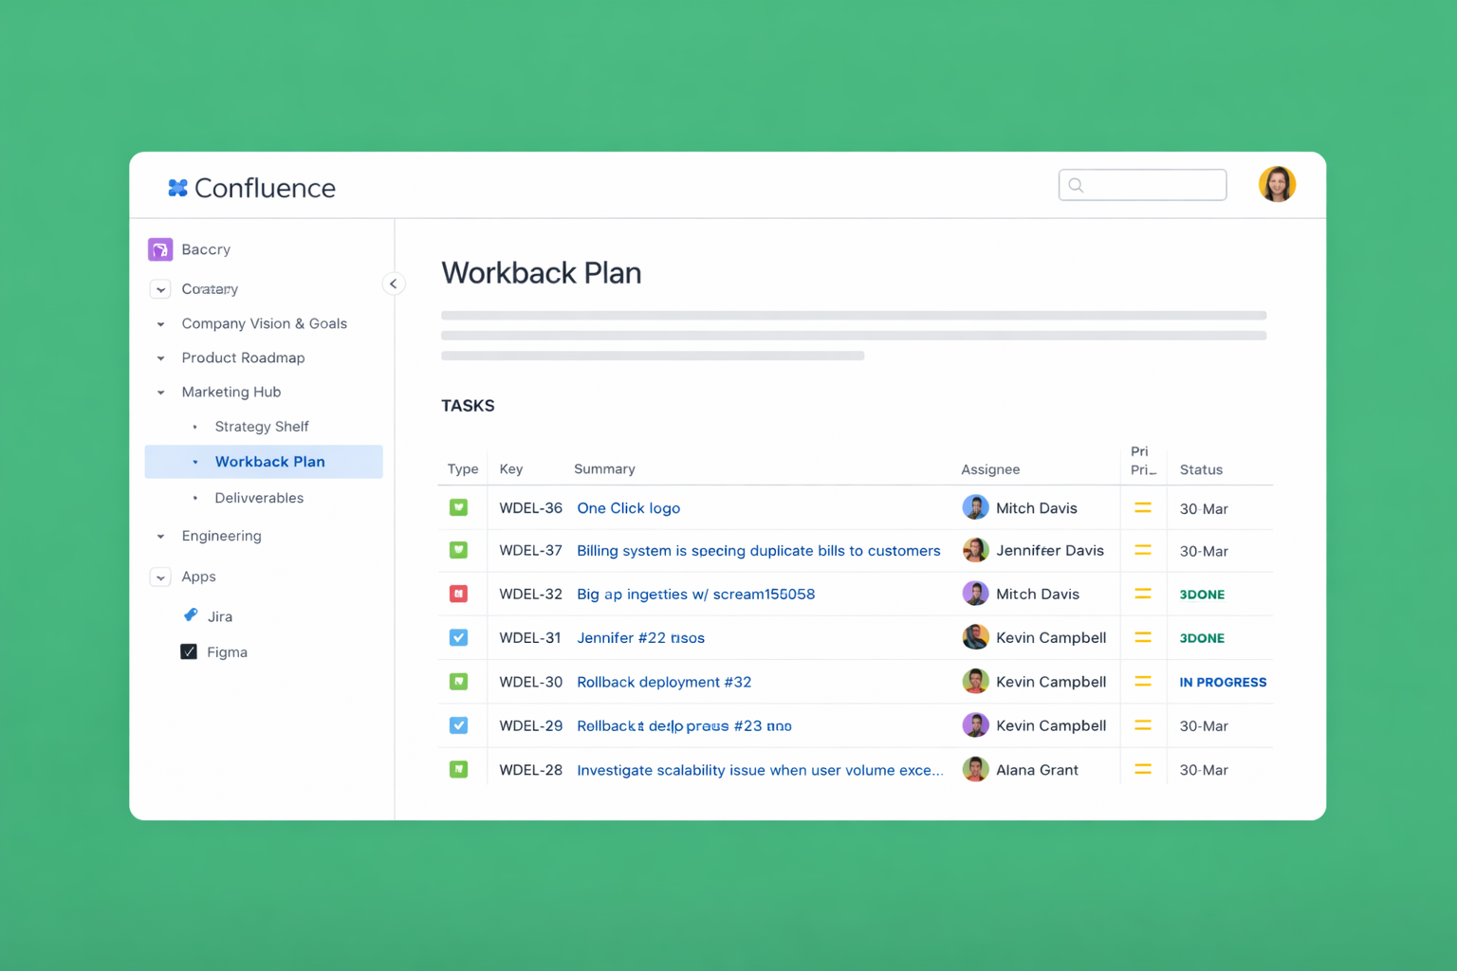Click the search magnifier icon
The height and width of the screenshot is (971, 1457).
tap(1076, 185)
